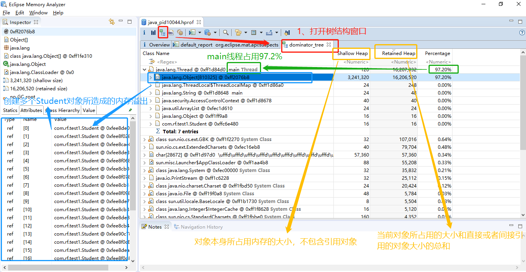Click the Link with Snapshot icon in Inspector

tap(112, 22)
